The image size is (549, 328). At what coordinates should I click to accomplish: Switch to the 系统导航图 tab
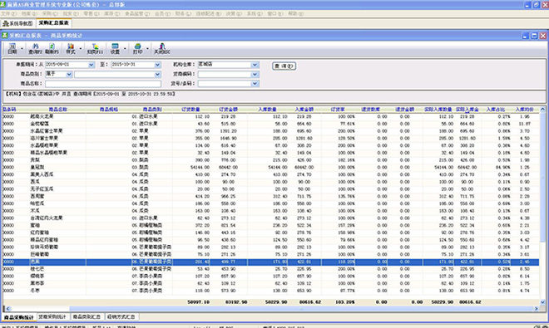[17, 23]
